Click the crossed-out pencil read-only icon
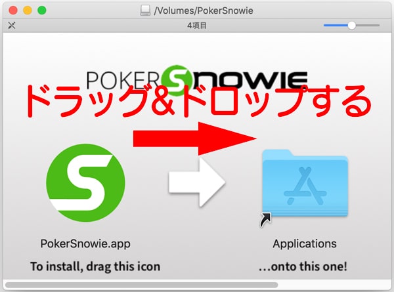This screenshot has width=394, height=292. click(x=11, y=26)
